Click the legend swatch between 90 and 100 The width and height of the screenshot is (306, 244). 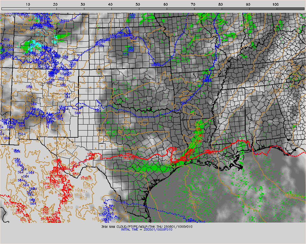click(263, 9)
